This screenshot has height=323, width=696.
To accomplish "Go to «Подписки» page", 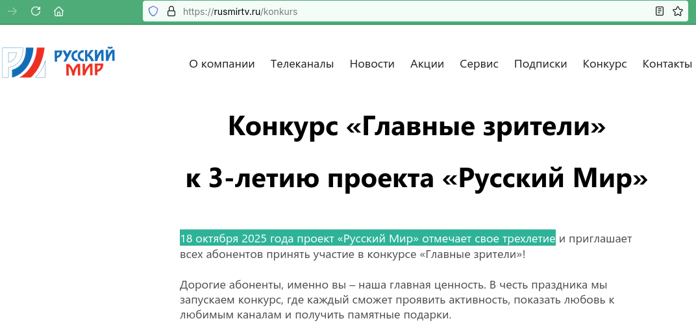I will 541,64.
